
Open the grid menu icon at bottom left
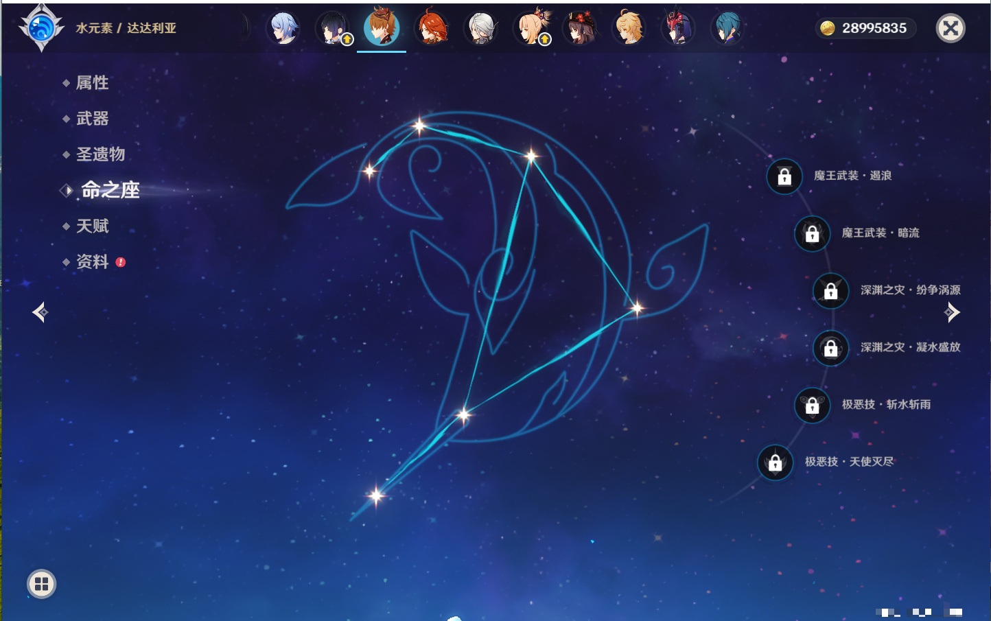(41, 584)
